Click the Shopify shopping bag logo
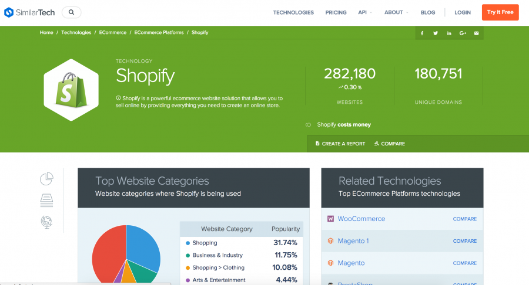Viewport: 529px width, 285px height. pos(71,90)
